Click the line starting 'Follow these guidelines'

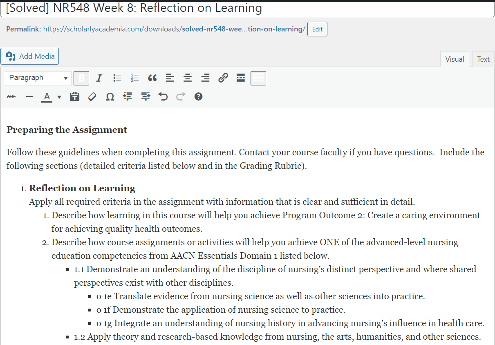pyautogui.click(x=245, y=159)
